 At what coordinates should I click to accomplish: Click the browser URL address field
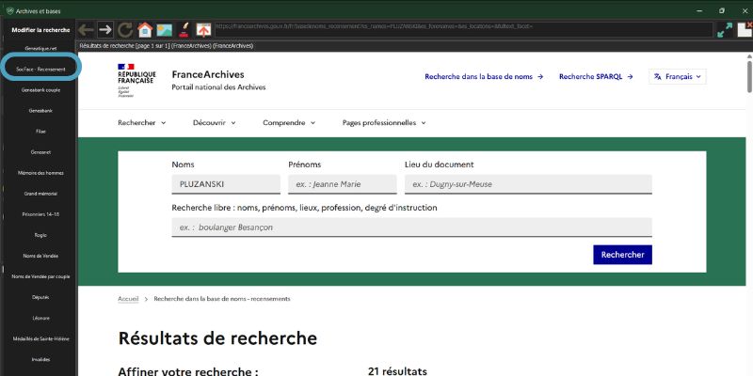[463, 30]
